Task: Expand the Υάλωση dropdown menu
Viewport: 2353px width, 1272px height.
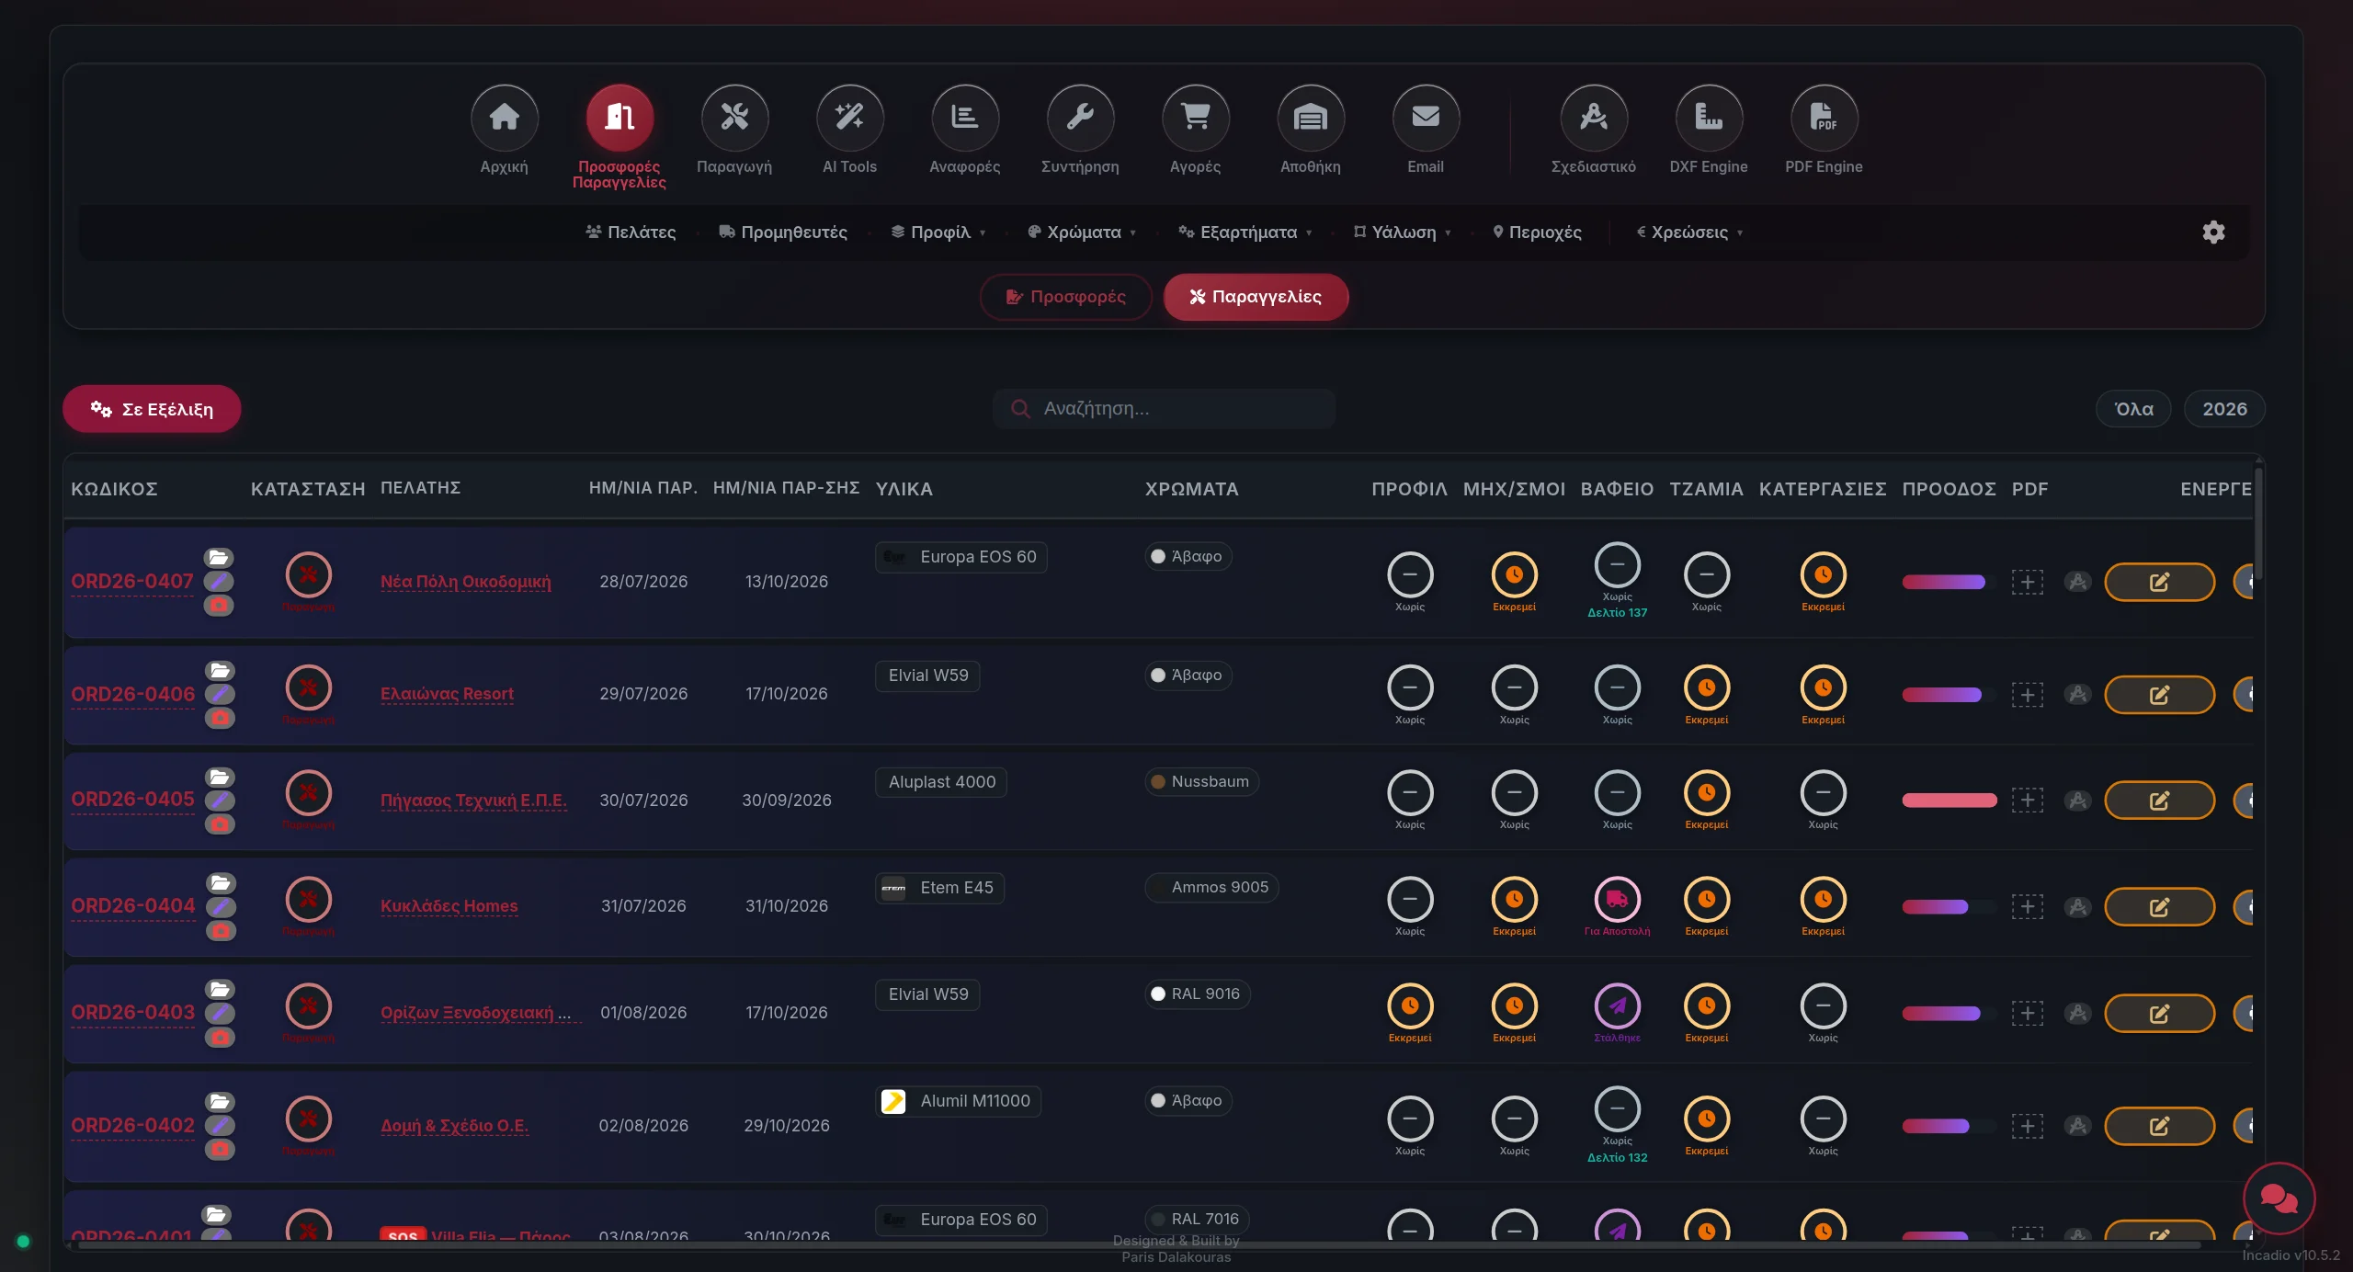Action: tap(1403, 233)
